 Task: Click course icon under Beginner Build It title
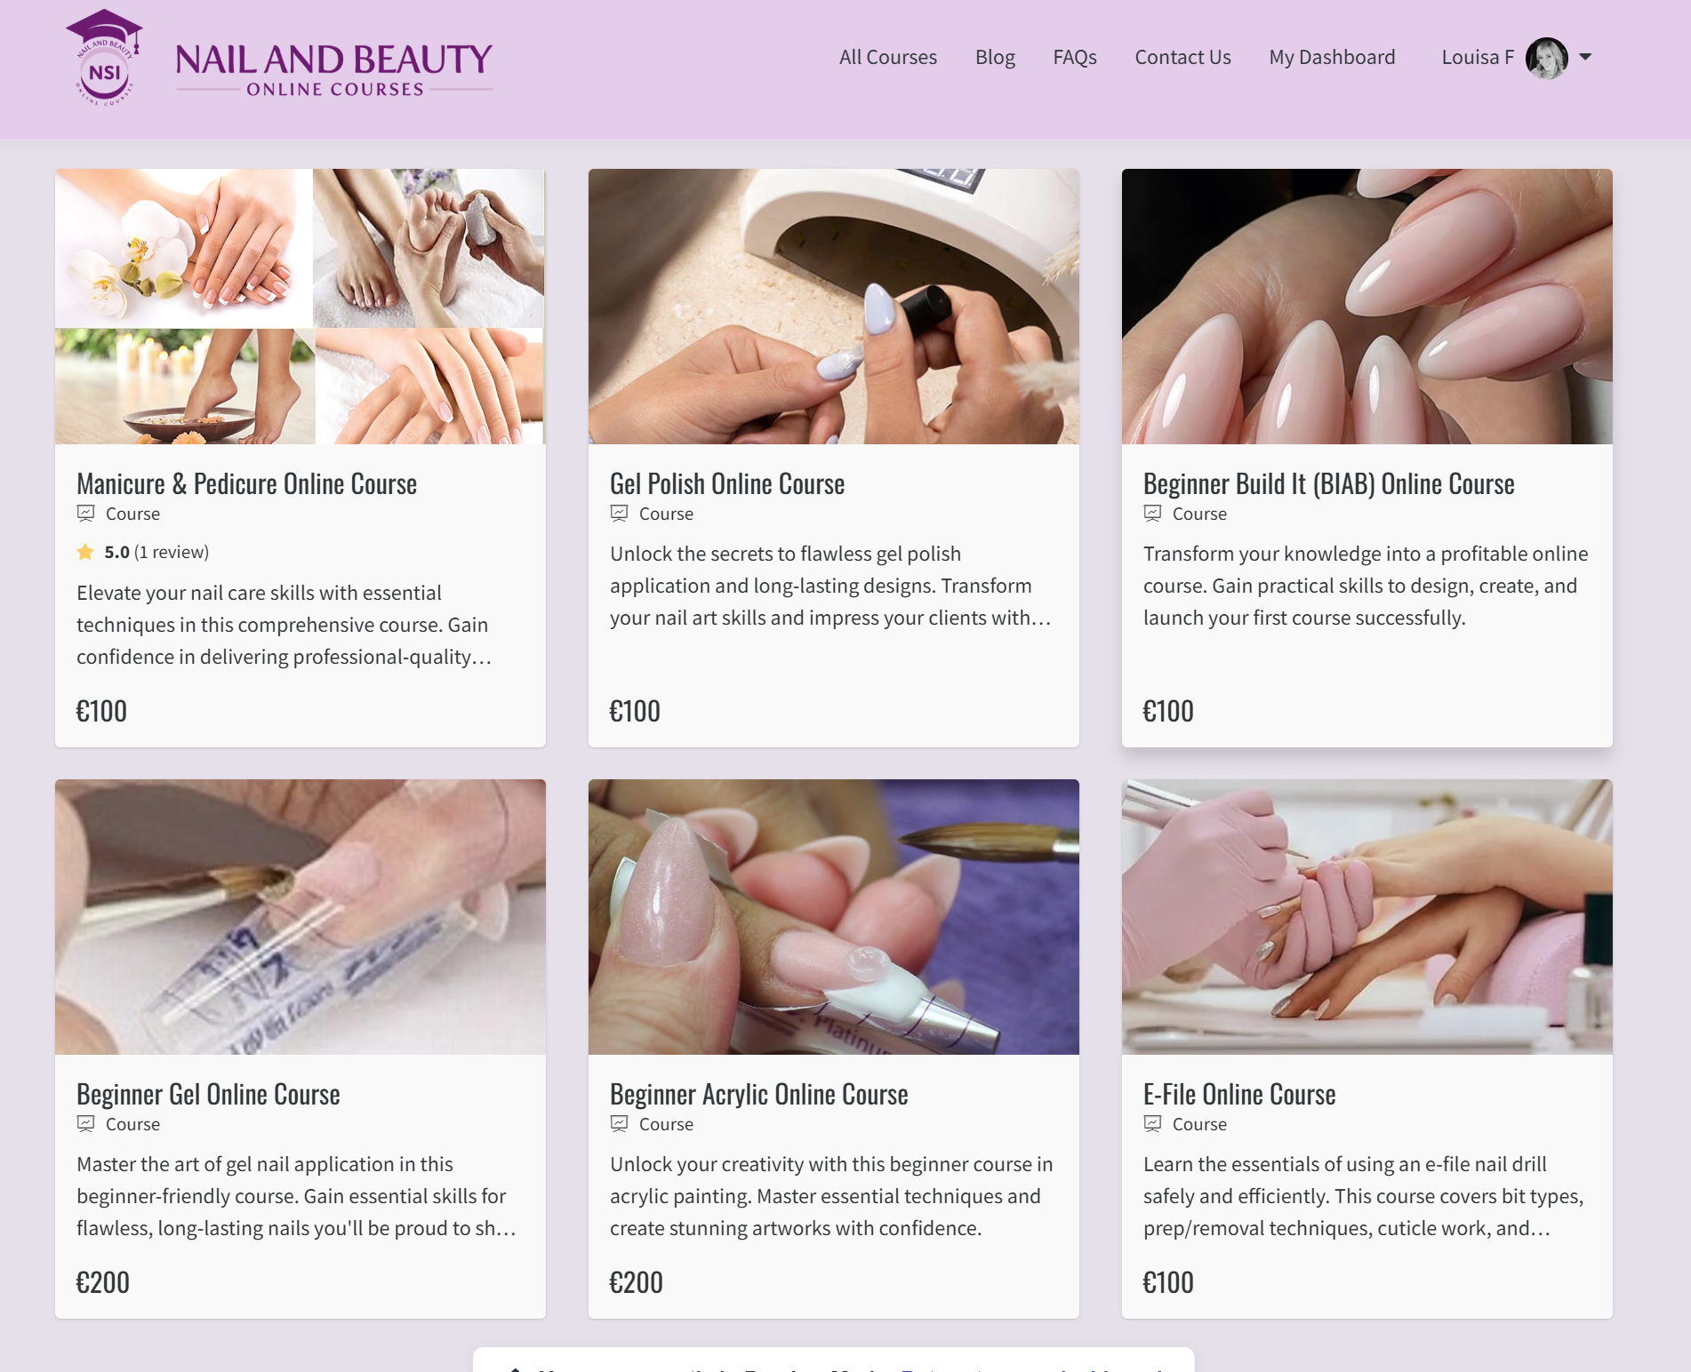point(1153,513)
